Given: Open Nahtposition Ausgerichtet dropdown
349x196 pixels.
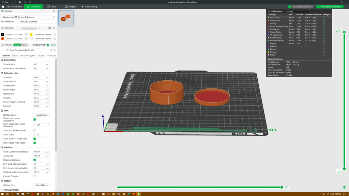Looking at the screenshot, I should (42, 115).
